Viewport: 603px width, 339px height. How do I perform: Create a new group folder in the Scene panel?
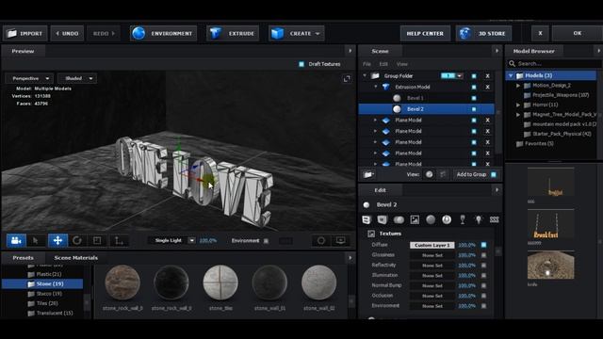[x=368, y=174]
